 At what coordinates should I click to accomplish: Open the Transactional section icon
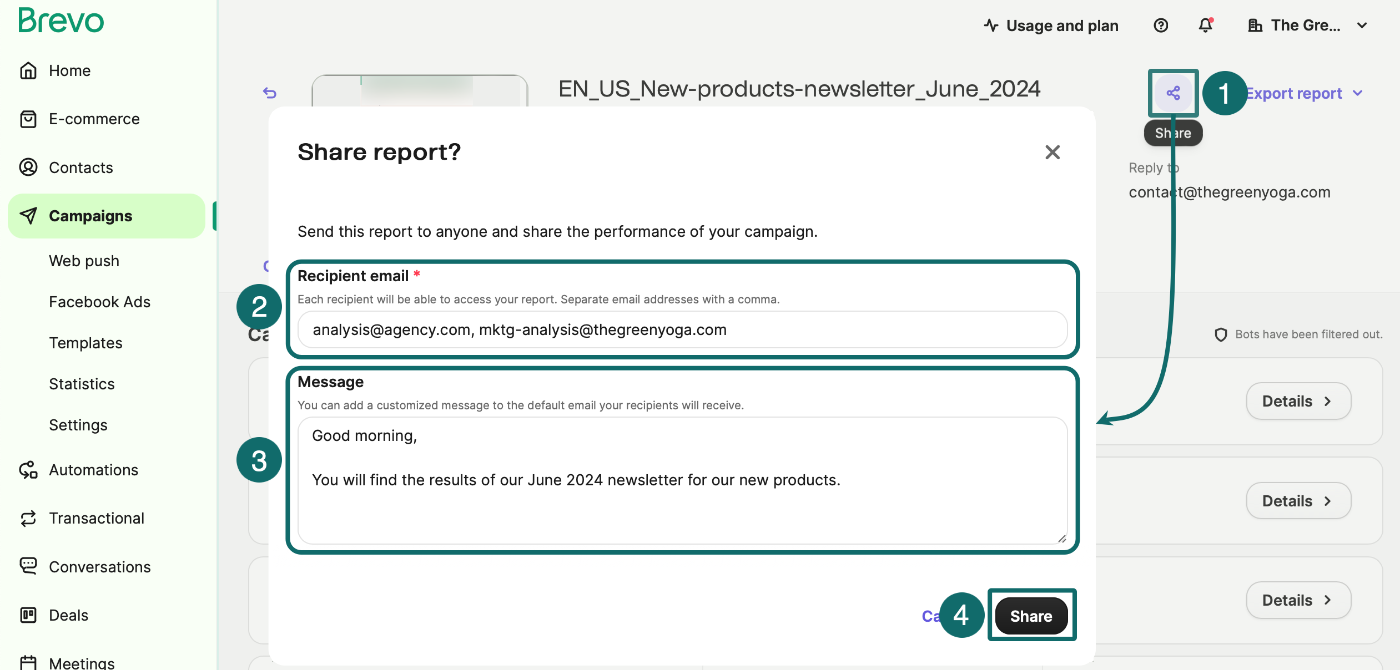click(x=29, y=518)
